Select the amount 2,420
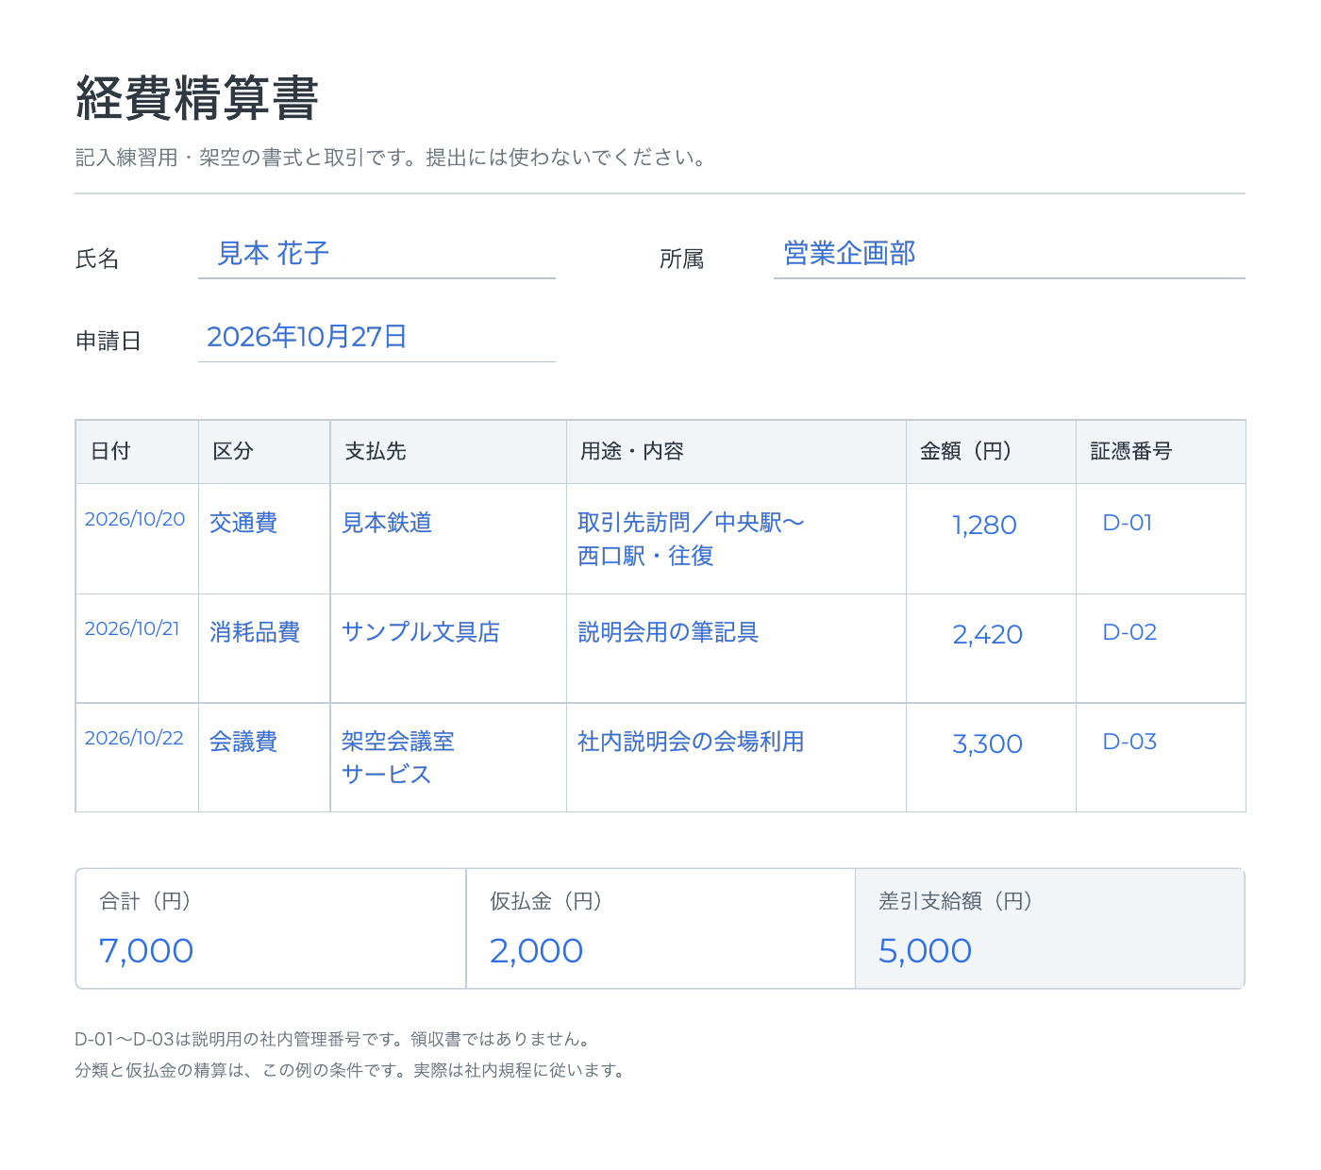The image size is (1321, 1170). point(987,635)
